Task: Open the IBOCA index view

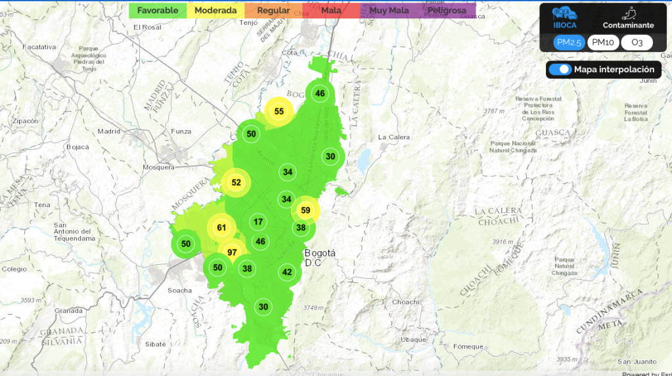Action: [564, 18]
